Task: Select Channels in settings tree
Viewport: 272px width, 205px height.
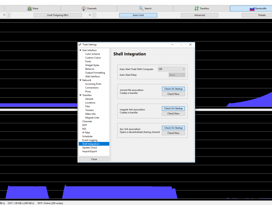Action: pyautogui.click(x=87, y=121)
